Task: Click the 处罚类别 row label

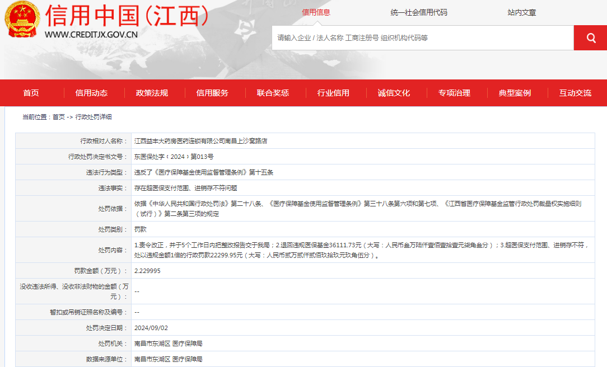Action: pyautogui.click(x=113, y=229)
